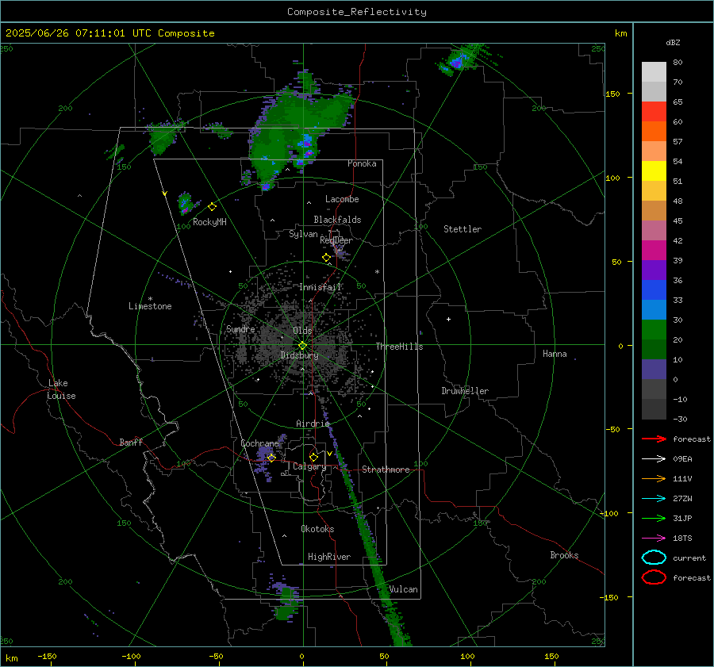This screenshot has height=667, width=714.
Task: Select the dark green 10-20 dBZ swatch
Action: click(x=654, y=349)
